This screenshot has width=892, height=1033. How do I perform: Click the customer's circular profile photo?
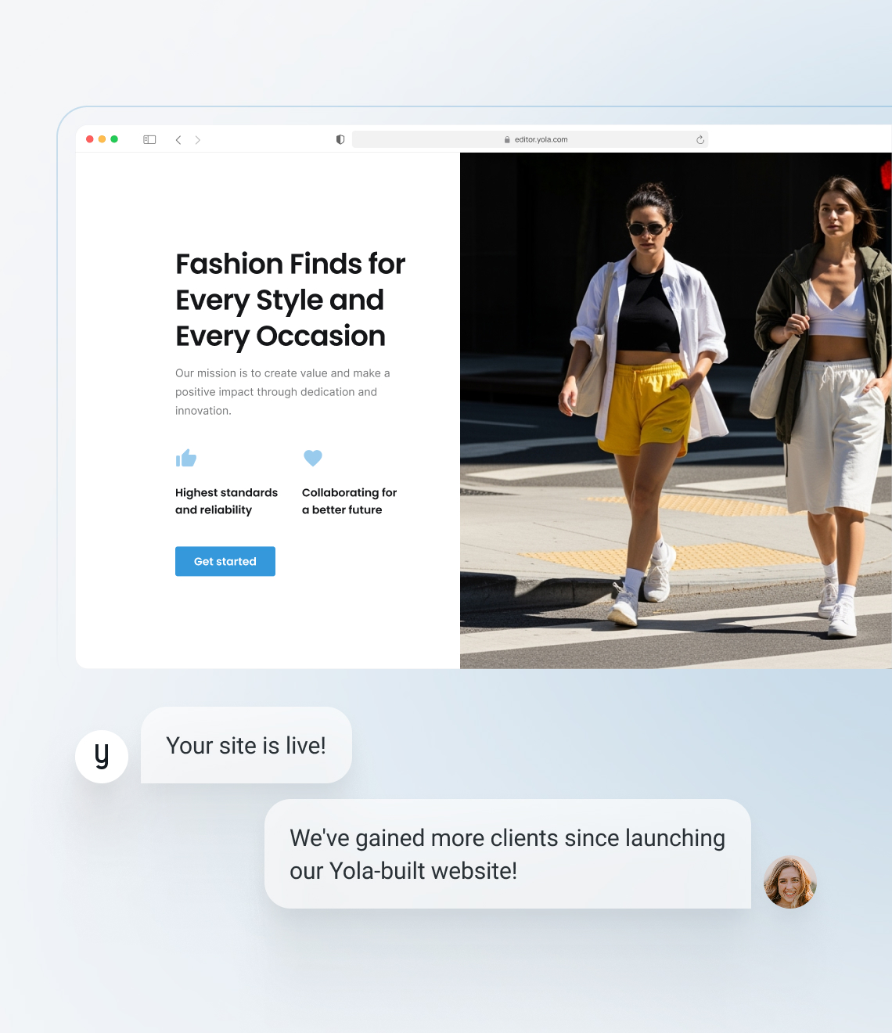click(x=790, y=882)
